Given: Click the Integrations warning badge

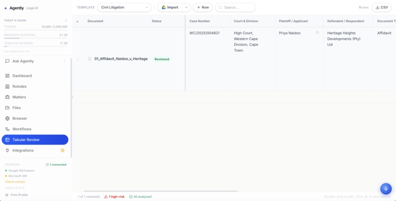Looking at the screenshot, I should (x=62, y=151).
